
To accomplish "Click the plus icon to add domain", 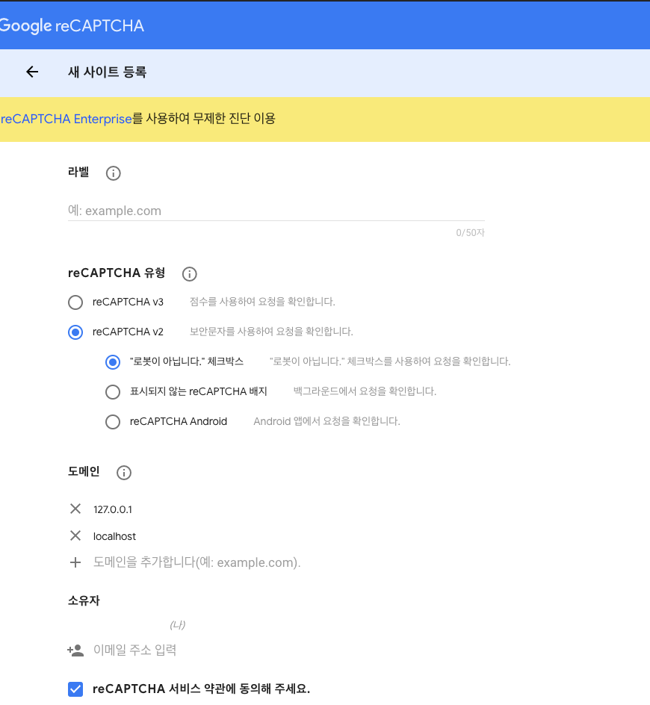I will [75, 562].
